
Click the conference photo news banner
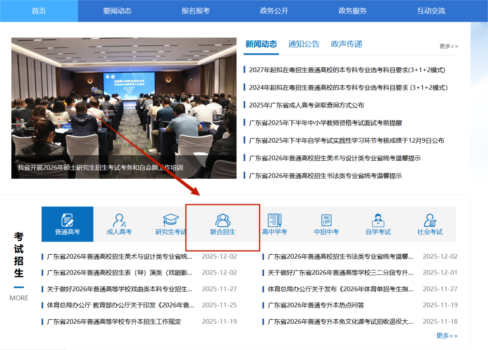coord(124,108)
